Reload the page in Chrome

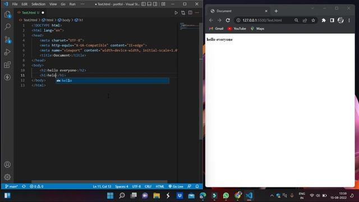[228, 20]
